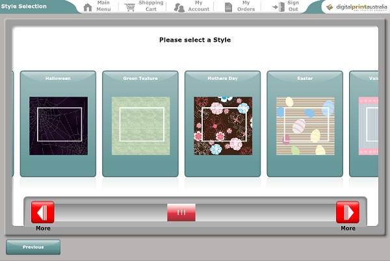Click the Previous button
Image resolution: width=390 pixels, height=261 pixels.
coord(33,247)
